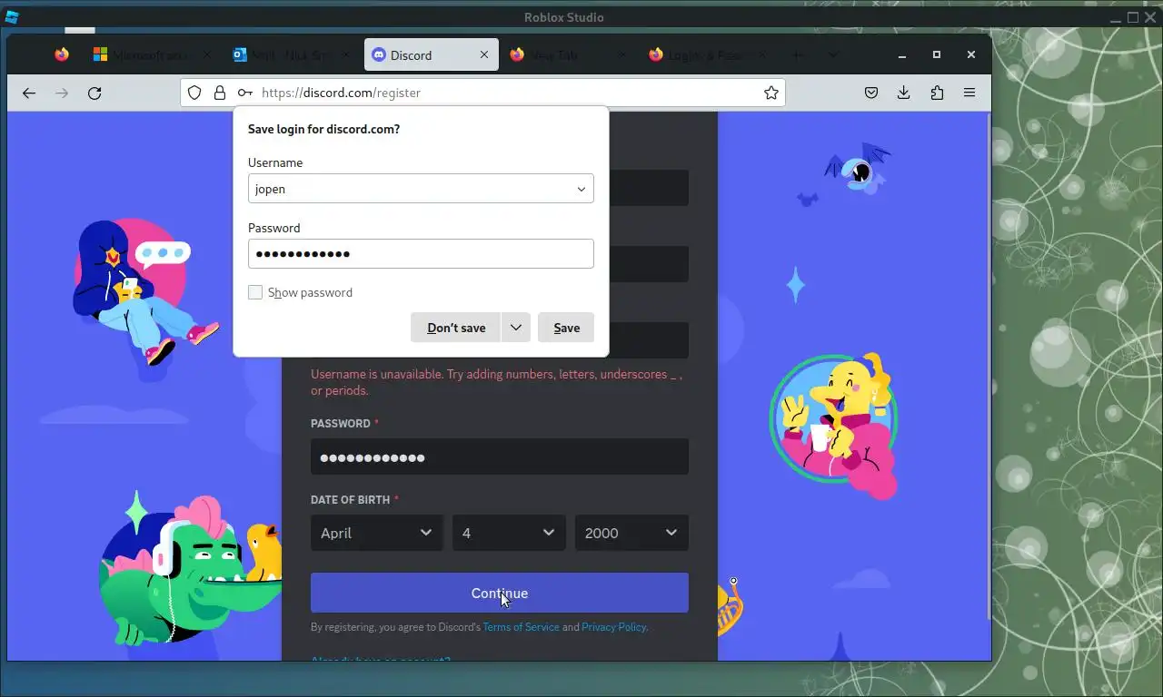Click the padlock site security icon
Screen dimensions: 1163x697
coord(219,93)
